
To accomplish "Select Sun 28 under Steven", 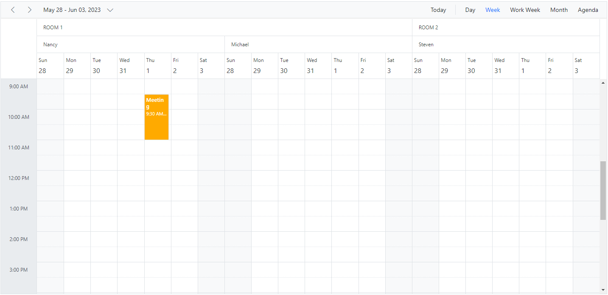I will (426, 66).
